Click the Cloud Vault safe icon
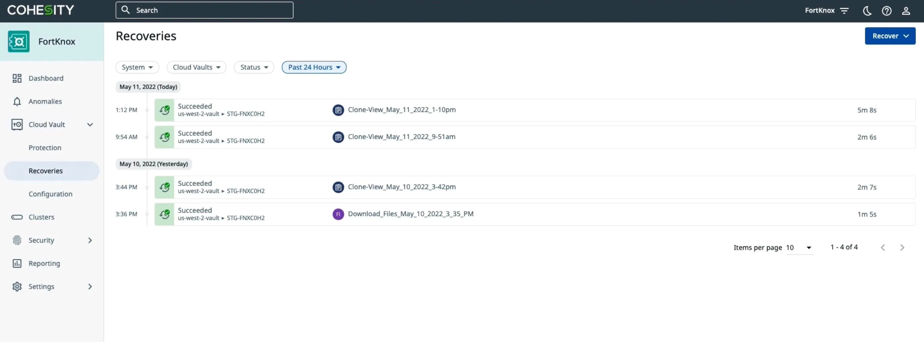 [17, 125]
